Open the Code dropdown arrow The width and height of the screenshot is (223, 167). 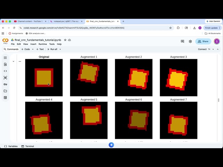click(33, 49)
